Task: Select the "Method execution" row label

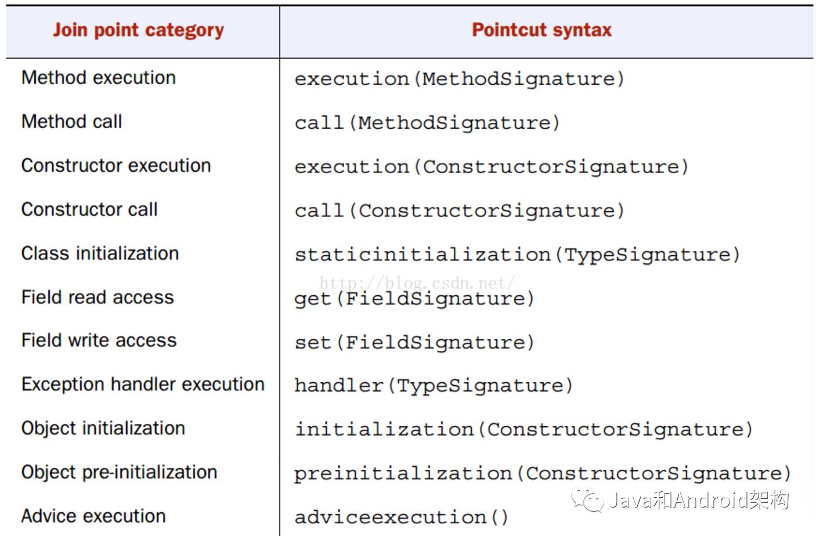Action: point(99,78)
